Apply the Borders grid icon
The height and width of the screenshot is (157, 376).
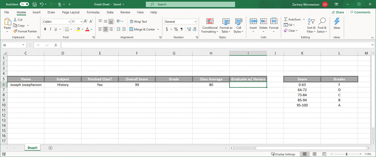(67, 29)
